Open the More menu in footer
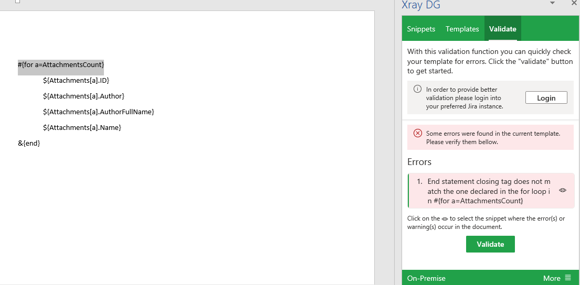 pyautogui.click(x=557, y=278)
